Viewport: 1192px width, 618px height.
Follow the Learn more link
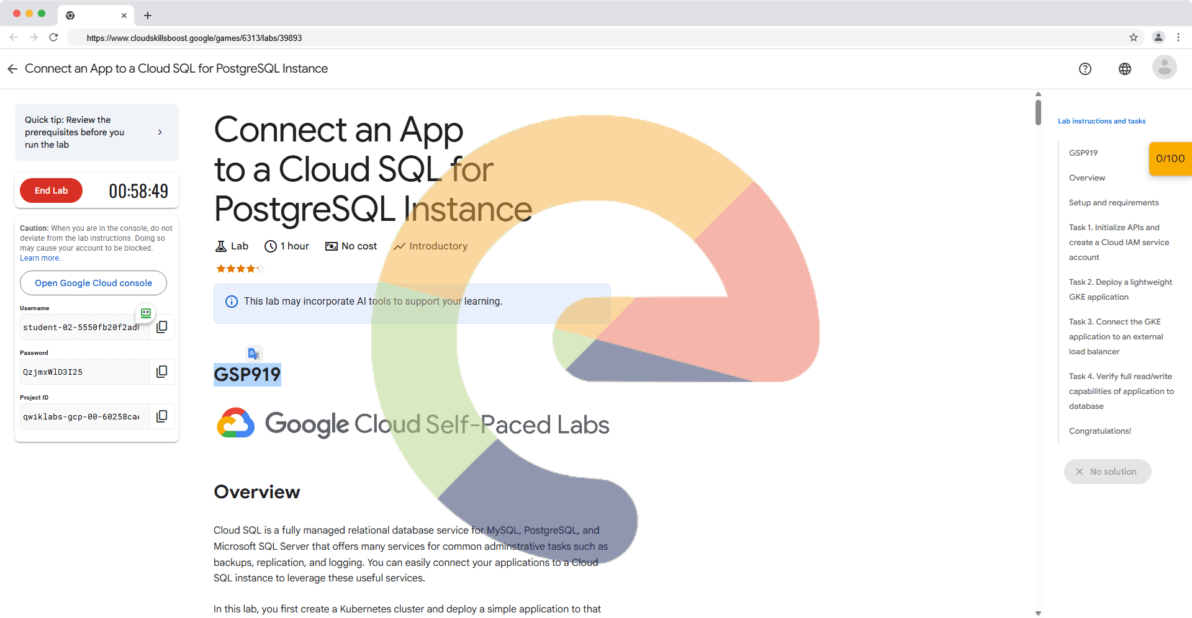[x=40, y=258]
